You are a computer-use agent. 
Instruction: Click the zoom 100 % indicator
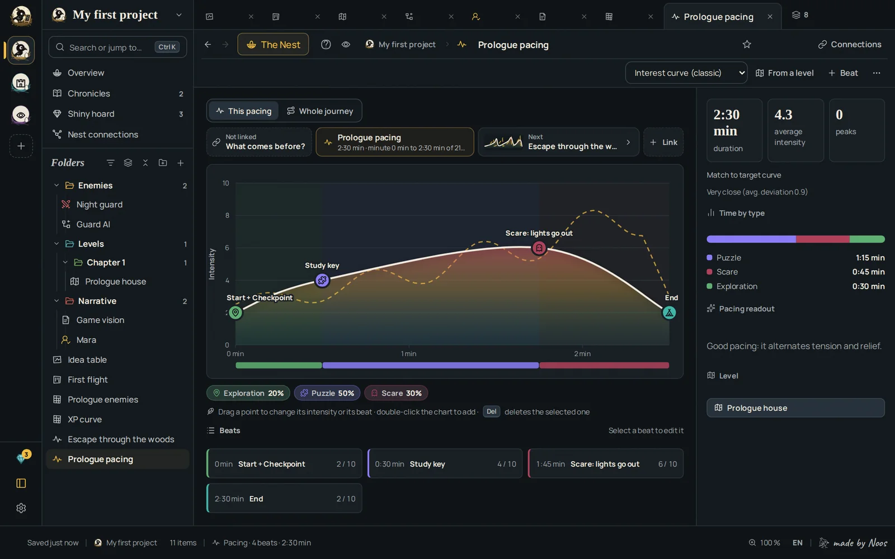coord(764,543)
